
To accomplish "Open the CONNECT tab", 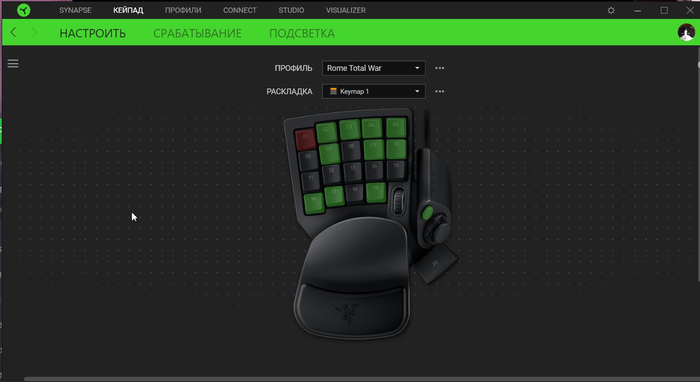I will pos(240,10).
